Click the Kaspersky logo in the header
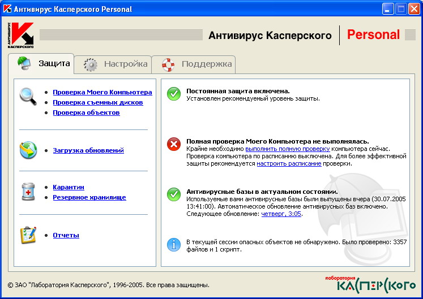The width and height of the screenshot is (423, 299). pyautogui.click(x=22, y=35)
